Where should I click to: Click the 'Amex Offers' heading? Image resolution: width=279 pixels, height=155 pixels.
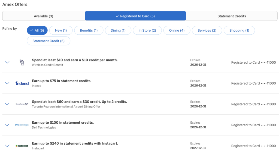(x=15, y=4)
